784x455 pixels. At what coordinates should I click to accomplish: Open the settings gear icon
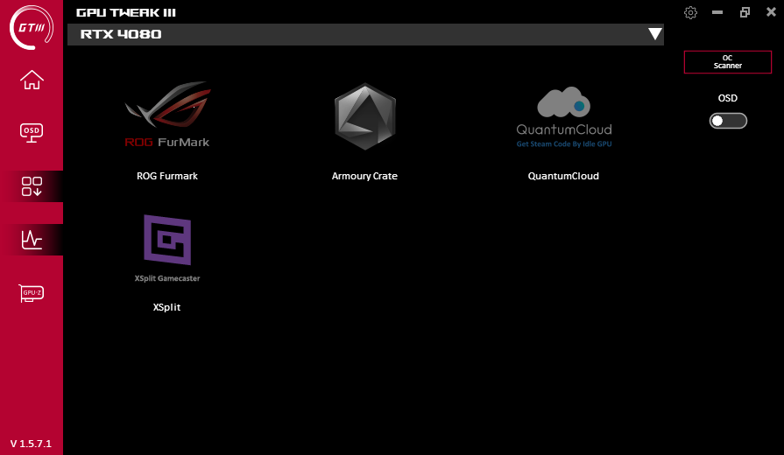(690, 12)
